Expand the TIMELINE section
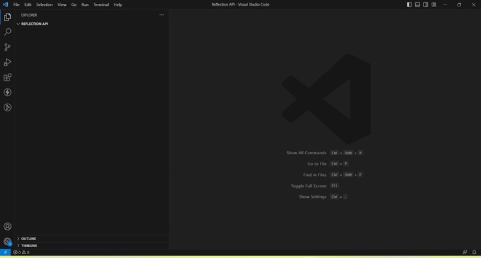 92,246
